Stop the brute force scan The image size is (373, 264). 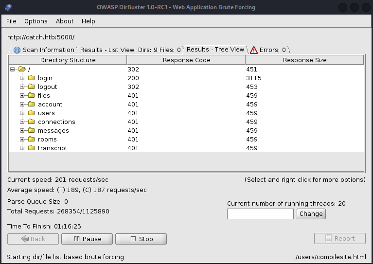(141, 239)
